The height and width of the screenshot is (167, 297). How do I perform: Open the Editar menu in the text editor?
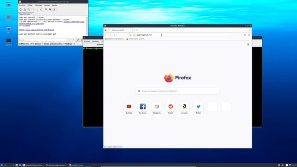point(30,5)
